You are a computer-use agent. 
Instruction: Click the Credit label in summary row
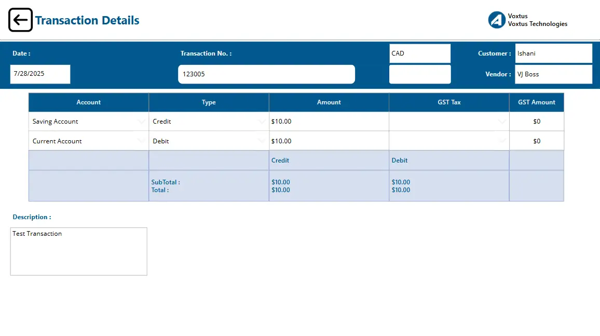click(x=280, y=160)
